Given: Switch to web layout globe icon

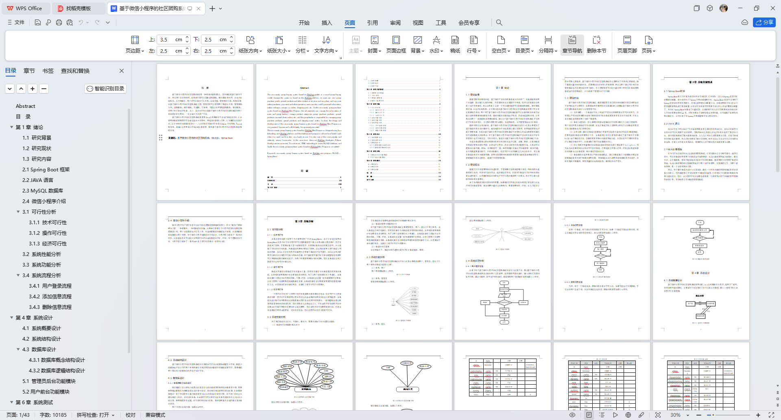Looking at the screenshot, I should 628,415.
